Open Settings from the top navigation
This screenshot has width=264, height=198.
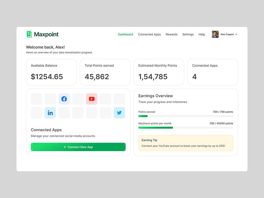[x=188, y=34]
